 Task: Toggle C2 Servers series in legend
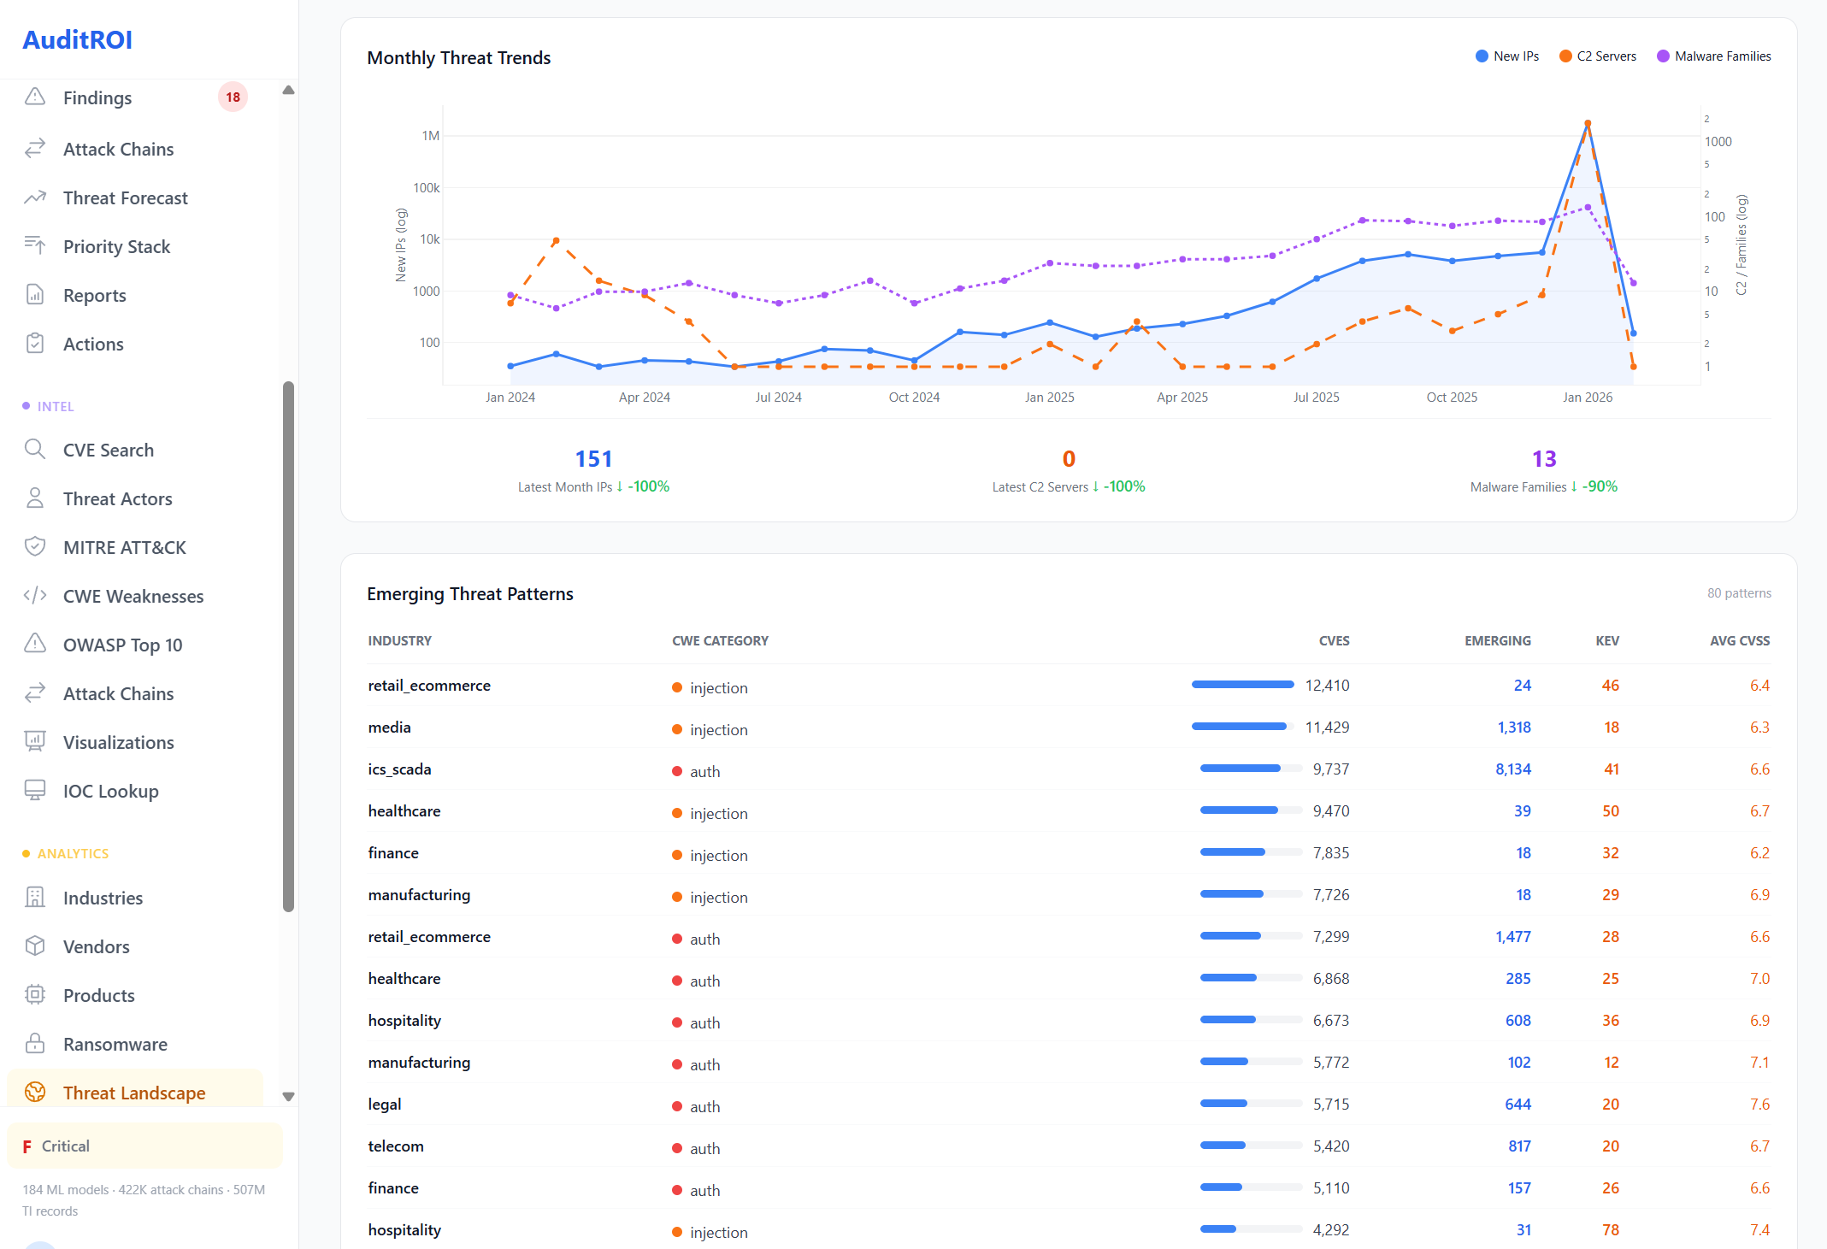[x=1597, y=56]
